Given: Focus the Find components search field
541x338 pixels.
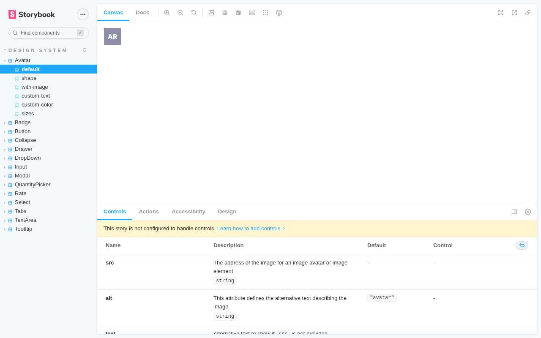Looking at the screenshot, I should 46,33.
